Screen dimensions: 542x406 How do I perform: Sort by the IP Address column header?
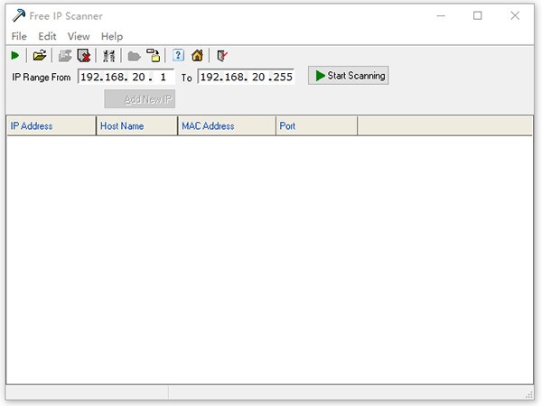point(51,126)
